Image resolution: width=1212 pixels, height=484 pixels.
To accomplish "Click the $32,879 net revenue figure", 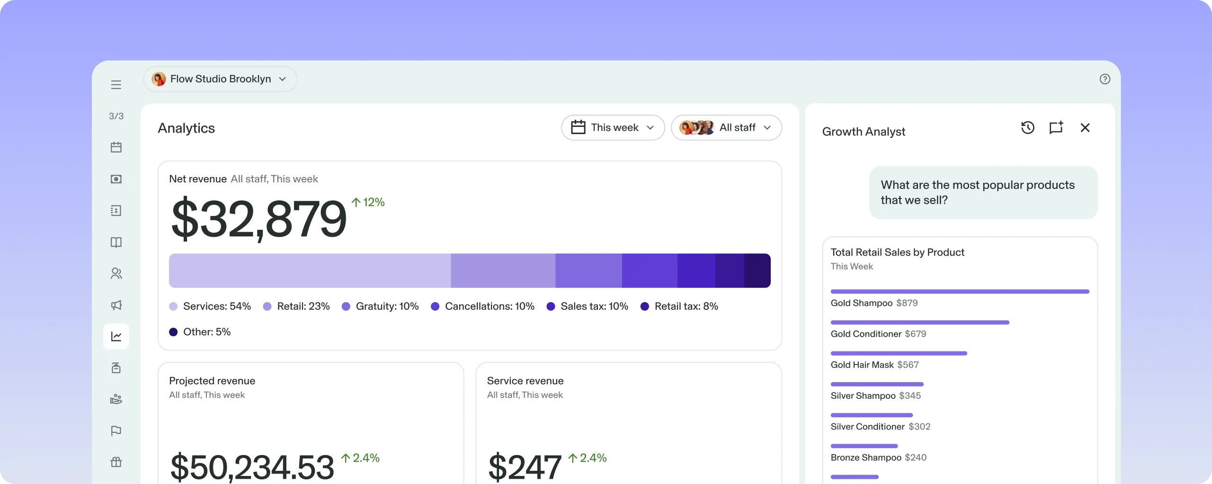I will tap(259, 219).
